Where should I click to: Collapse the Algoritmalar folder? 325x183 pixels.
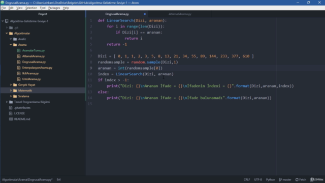click(x=7, y=33)
